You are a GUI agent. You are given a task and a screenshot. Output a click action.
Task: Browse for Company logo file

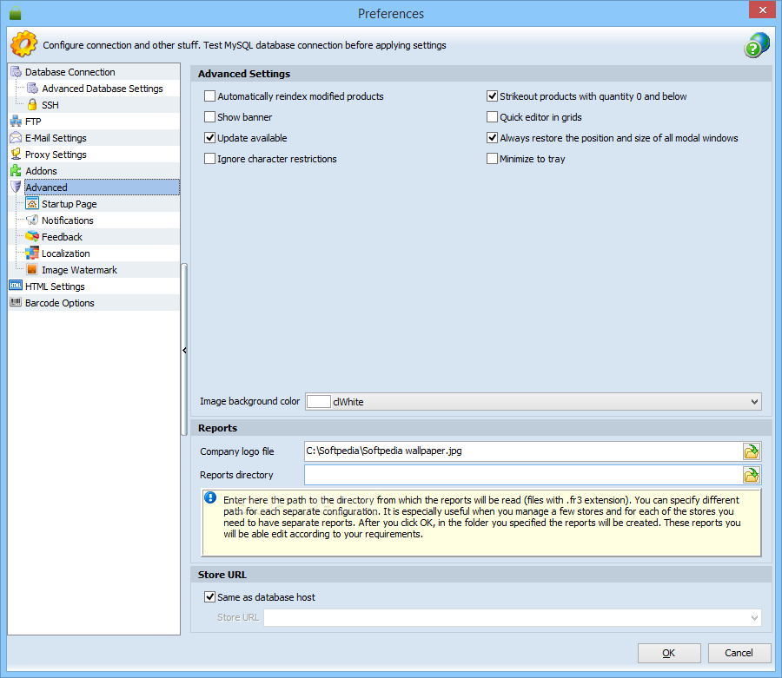pos(751,451)
